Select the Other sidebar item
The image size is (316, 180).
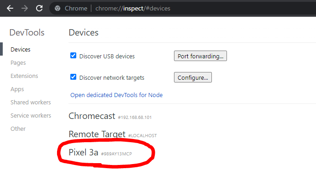click(18, 129)
